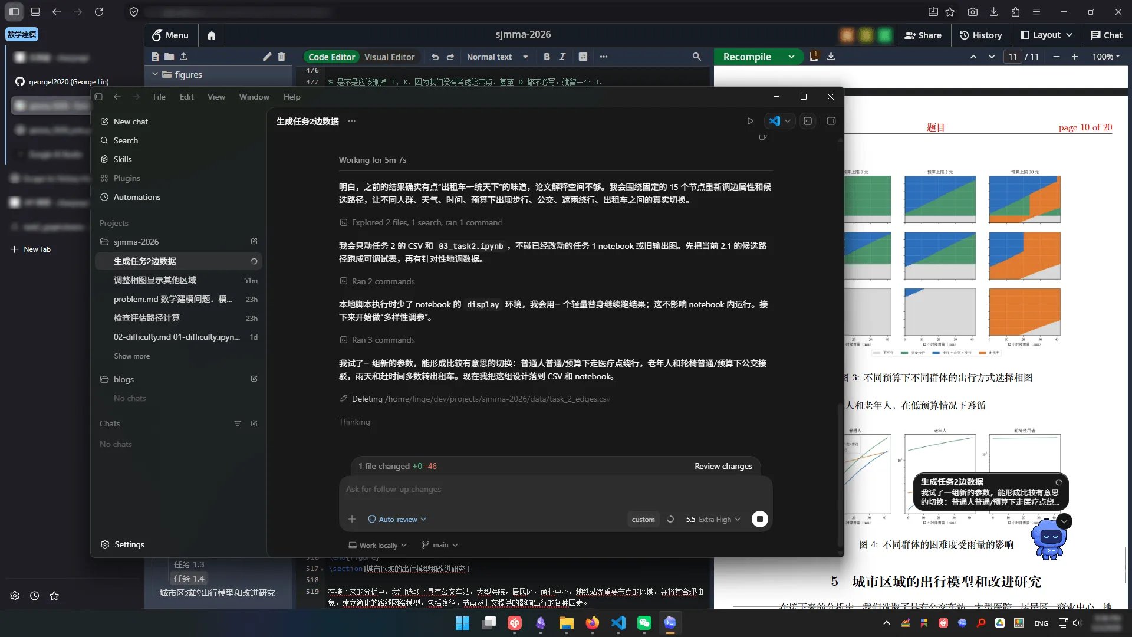Open Work locally dropdown
Image resolution: width=1132 pixels, height=637 pixels.
pyautogui.click(x=377, y=546)
